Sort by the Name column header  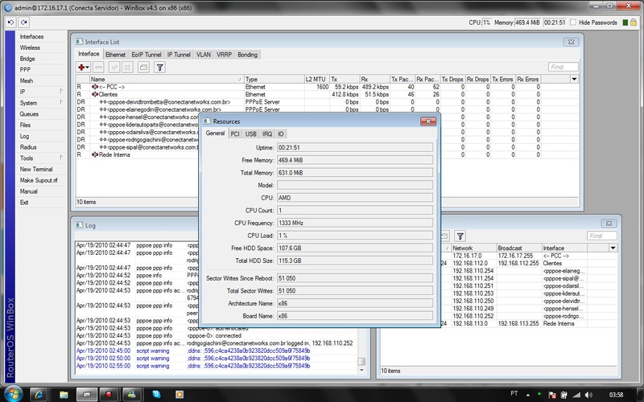click(x=167, y=79)
